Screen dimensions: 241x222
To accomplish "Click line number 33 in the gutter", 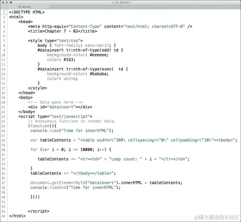I will tap(3, 164).
